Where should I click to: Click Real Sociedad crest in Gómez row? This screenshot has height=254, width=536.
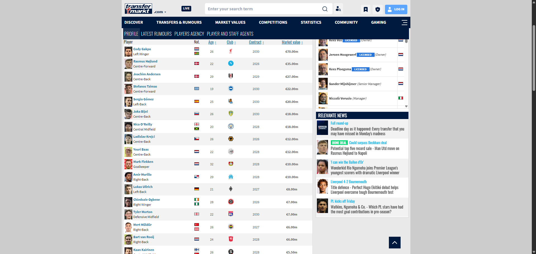point(231,101)
